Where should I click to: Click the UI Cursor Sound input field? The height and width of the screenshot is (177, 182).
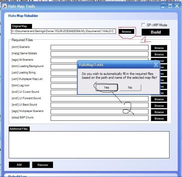click(x=64, y=92)
